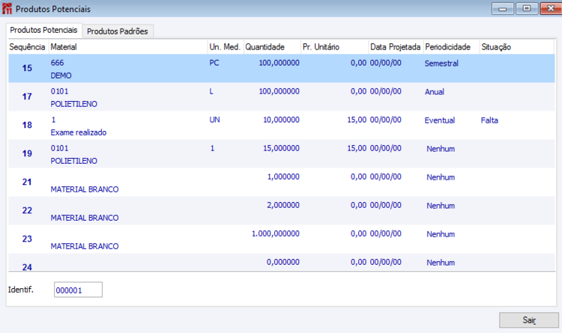Select sequence number 21
This screenshot has height=333, width=562.
[27, 182]
